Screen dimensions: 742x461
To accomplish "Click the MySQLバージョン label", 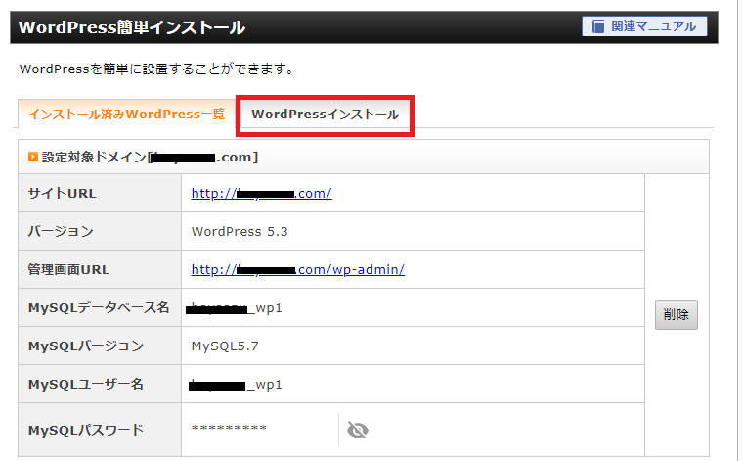I will (x=86, y=346).
